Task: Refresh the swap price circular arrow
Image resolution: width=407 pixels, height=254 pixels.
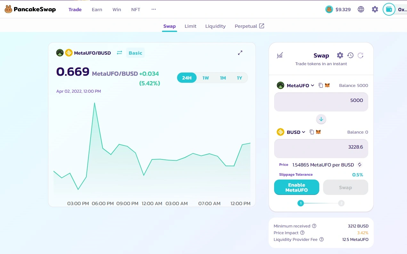Action: (360, 55)
